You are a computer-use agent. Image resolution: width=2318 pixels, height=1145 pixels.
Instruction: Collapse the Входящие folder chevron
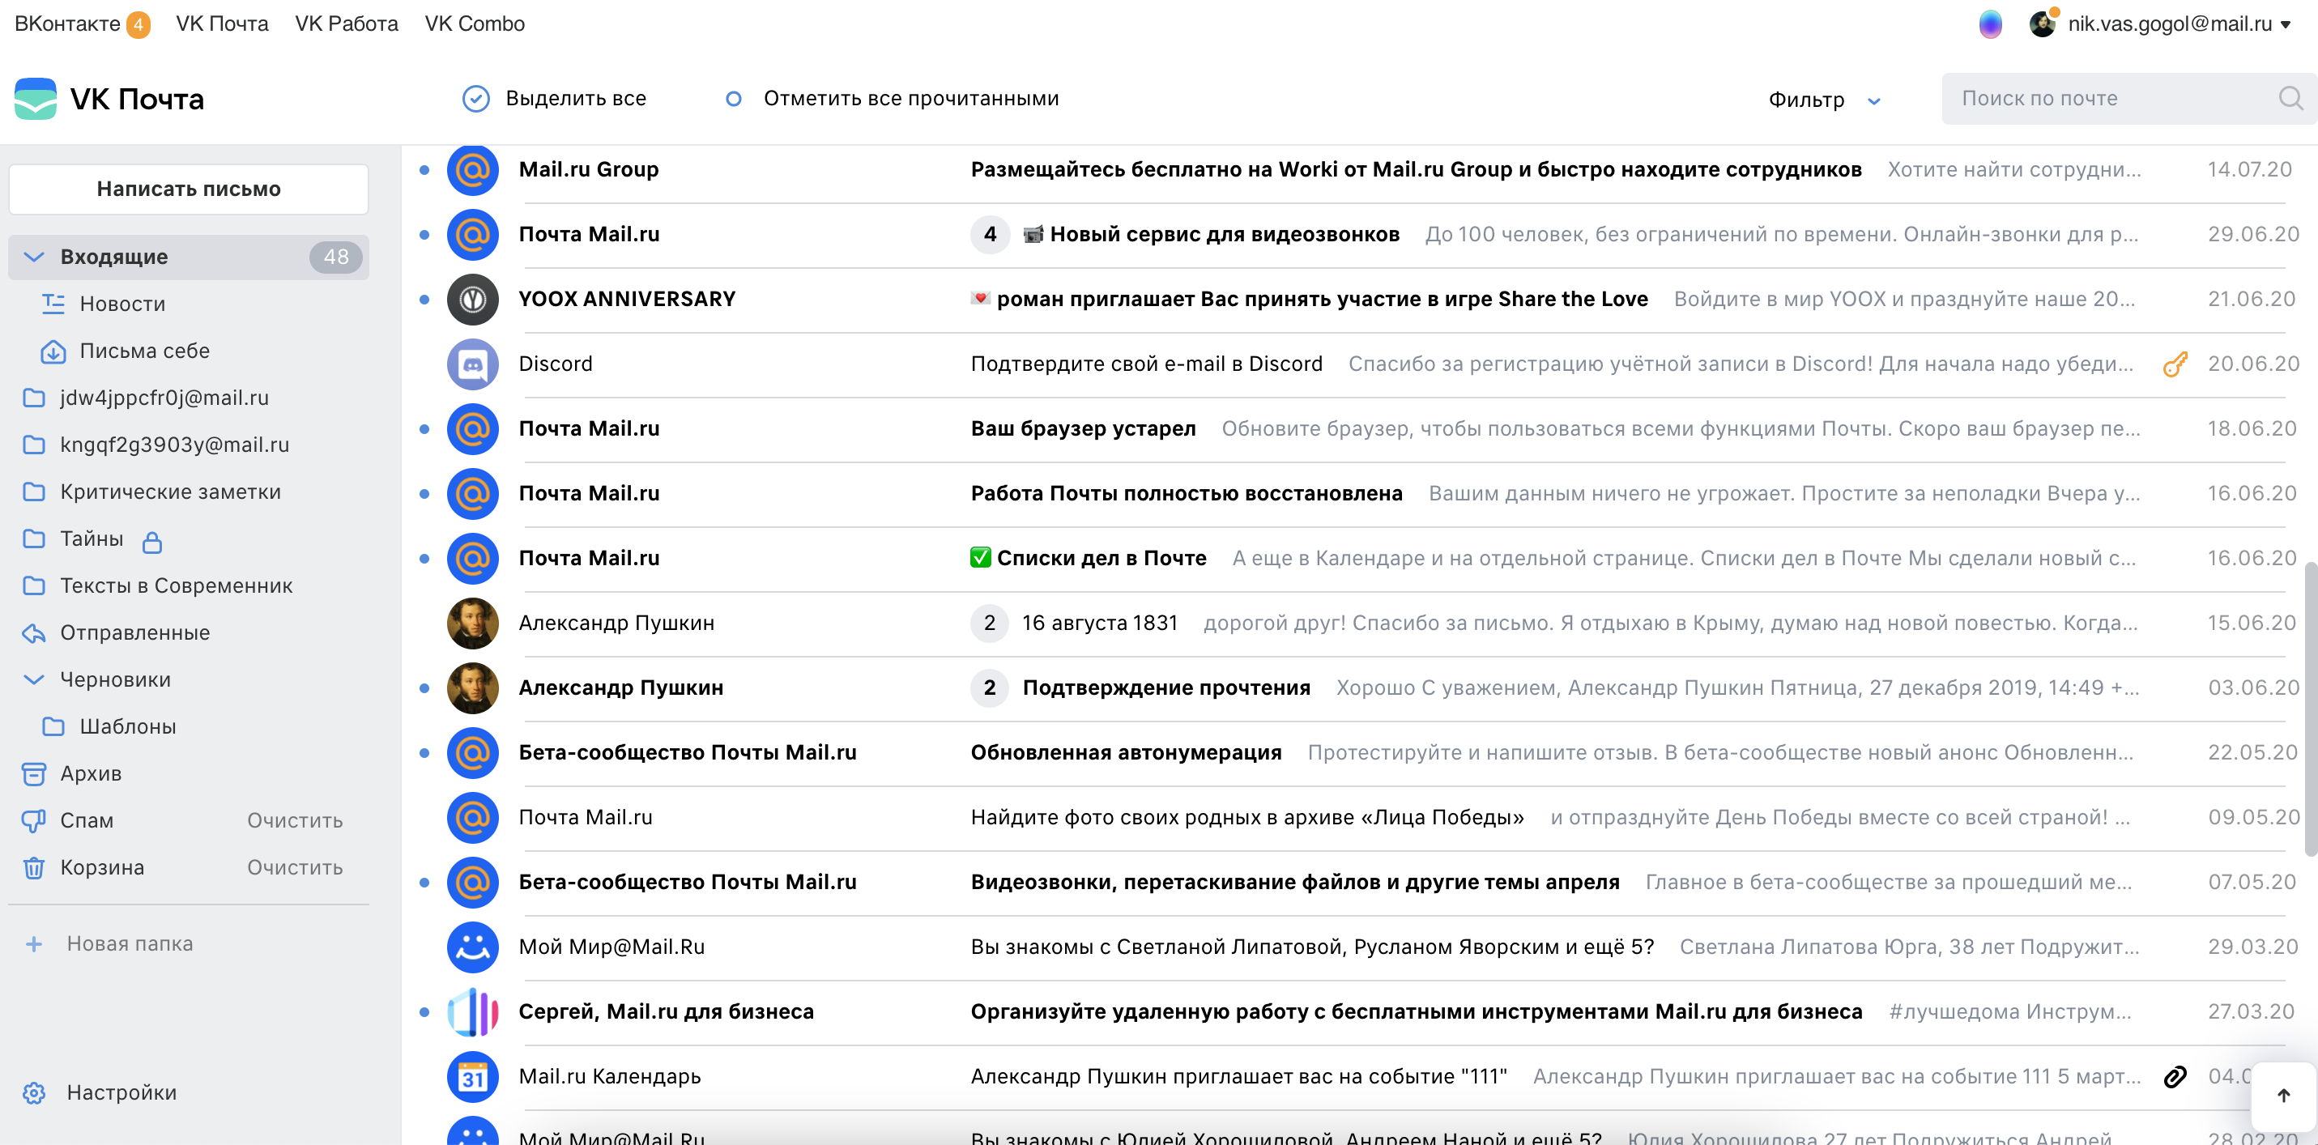point(33,258)
